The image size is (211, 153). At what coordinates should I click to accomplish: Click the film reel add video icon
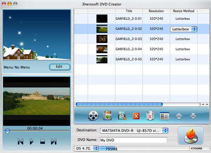tap(93, 116)
